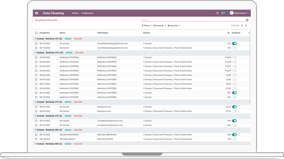
Task: Go to next page arrow
Action: 246,26
